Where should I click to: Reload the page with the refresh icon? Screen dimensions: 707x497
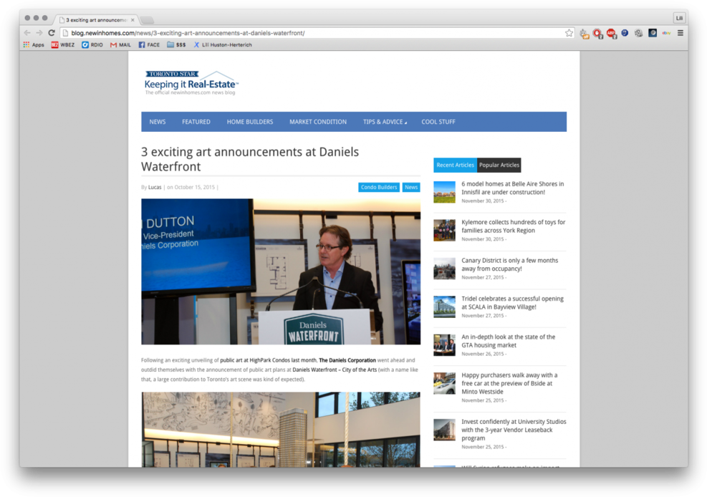[52, 33]
